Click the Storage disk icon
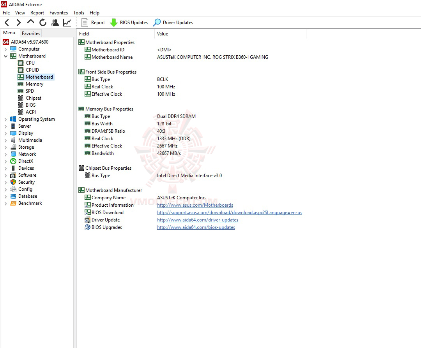This screenshot has width=421, height=348. (13, 147)
